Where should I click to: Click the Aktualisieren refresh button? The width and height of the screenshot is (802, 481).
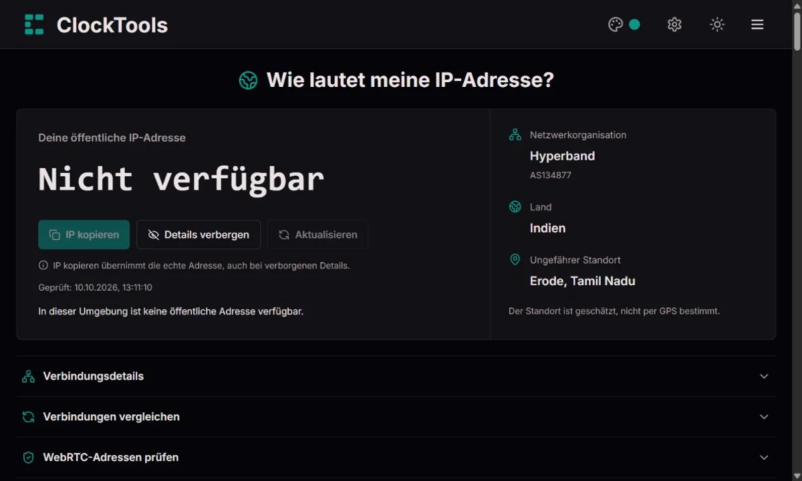(x=317, y=234)
